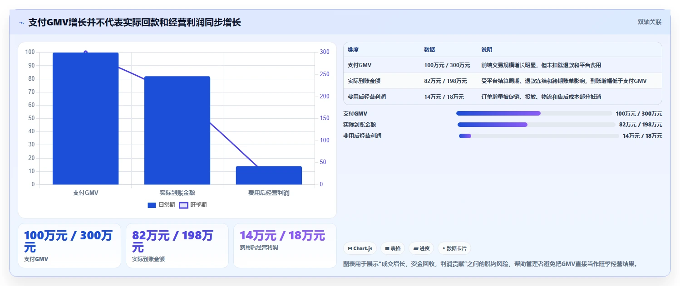Viewport: 680px width, 286px height.
Task: Select the Chart.js tag
Action: 360,248
